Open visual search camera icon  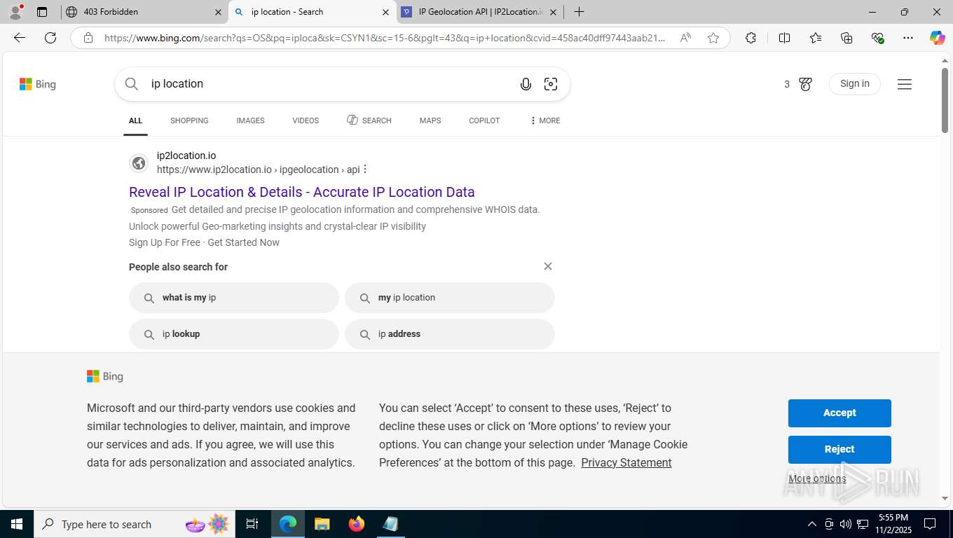[x=551, y=84]
